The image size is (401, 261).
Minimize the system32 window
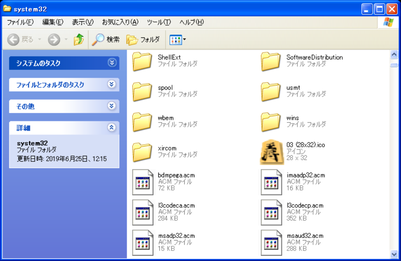click(367, 9)
